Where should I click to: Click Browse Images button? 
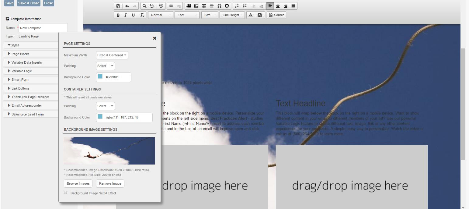coord(78,183)
